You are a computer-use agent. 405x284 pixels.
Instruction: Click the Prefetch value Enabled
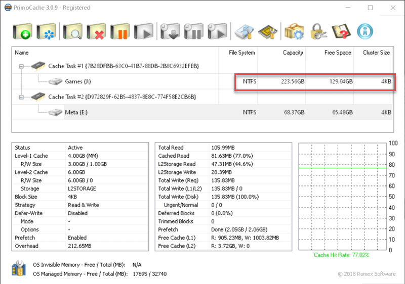point(77,238)
